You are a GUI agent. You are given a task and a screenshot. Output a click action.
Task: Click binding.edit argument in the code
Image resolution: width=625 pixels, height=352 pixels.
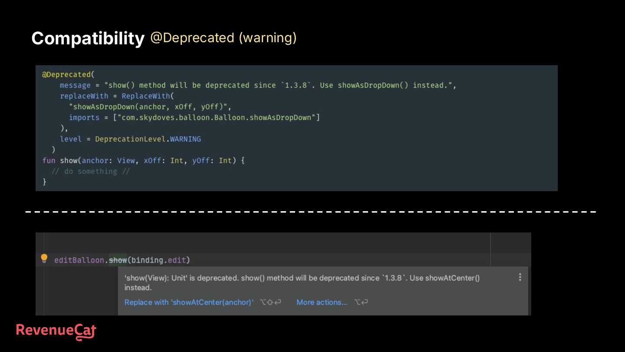[x=158, y=260]
